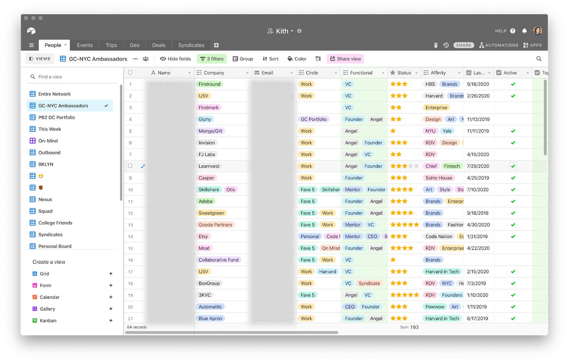
Task: Open Hide fields menu
Action: point(176,59)
